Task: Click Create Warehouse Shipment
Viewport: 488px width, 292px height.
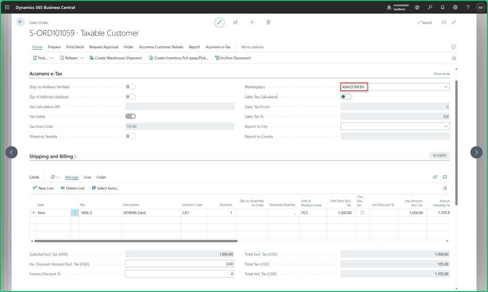Action: point(115,58)
